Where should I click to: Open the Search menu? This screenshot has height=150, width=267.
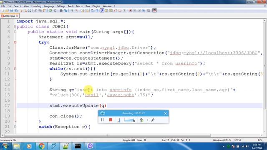coord(18,6)
